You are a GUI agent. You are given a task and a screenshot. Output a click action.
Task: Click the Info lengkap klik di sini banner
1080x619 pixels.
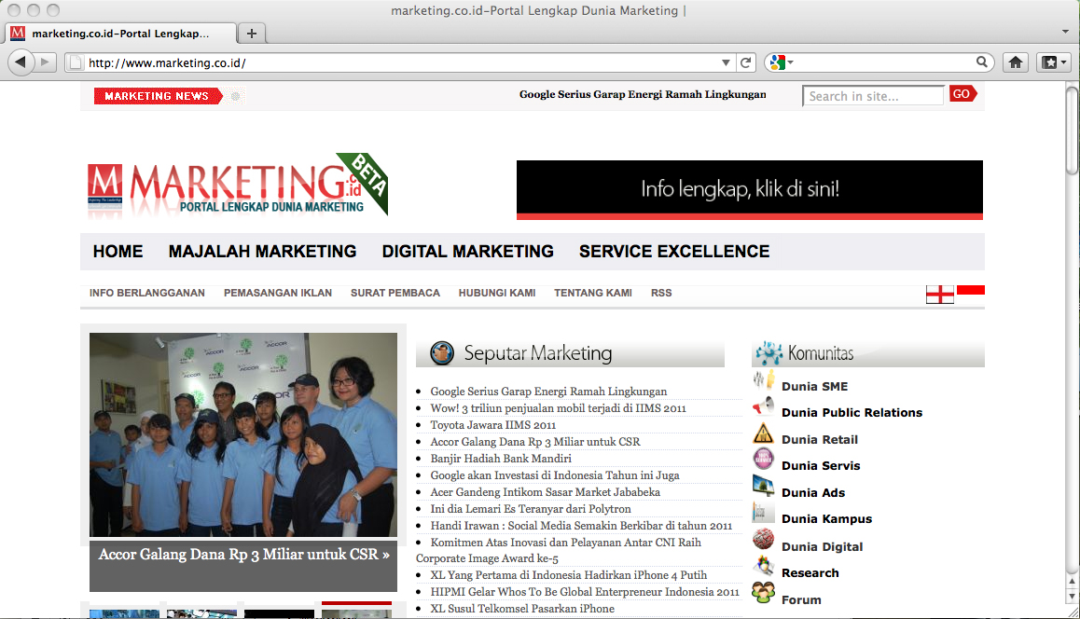[x=750, y=189]
